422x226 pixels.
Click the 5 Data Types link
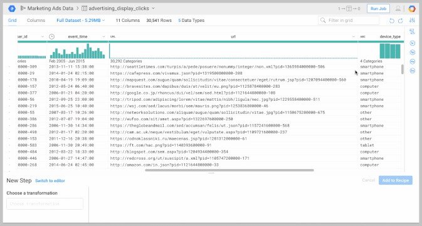pos(191,21)
